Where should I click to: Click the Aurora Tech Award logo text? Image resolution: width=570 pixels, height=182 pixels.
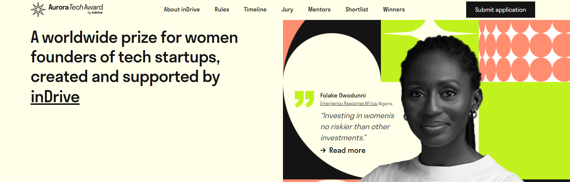coord(76,8)
